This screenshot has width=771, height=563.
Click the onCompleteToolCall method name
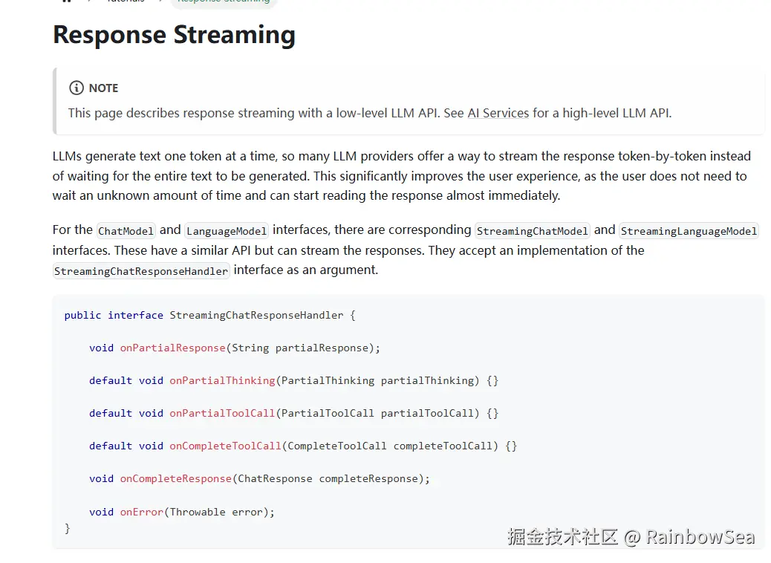225,446
